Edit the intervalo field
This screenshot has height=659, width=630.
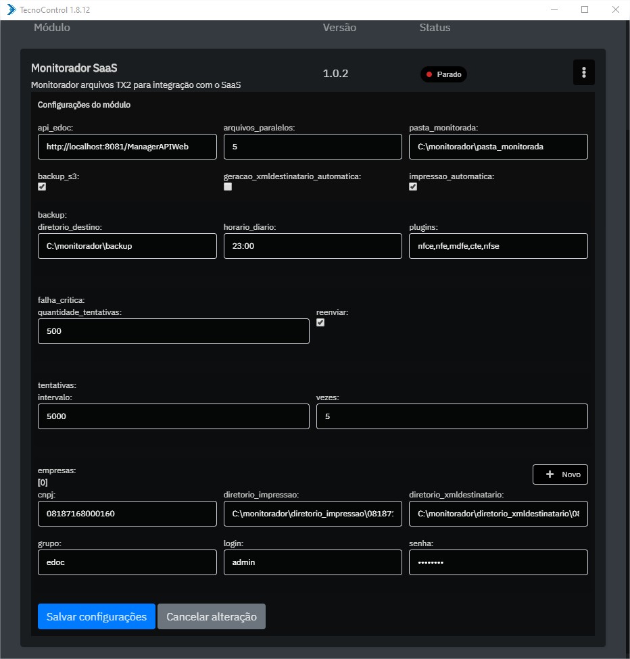coord(174,416)
